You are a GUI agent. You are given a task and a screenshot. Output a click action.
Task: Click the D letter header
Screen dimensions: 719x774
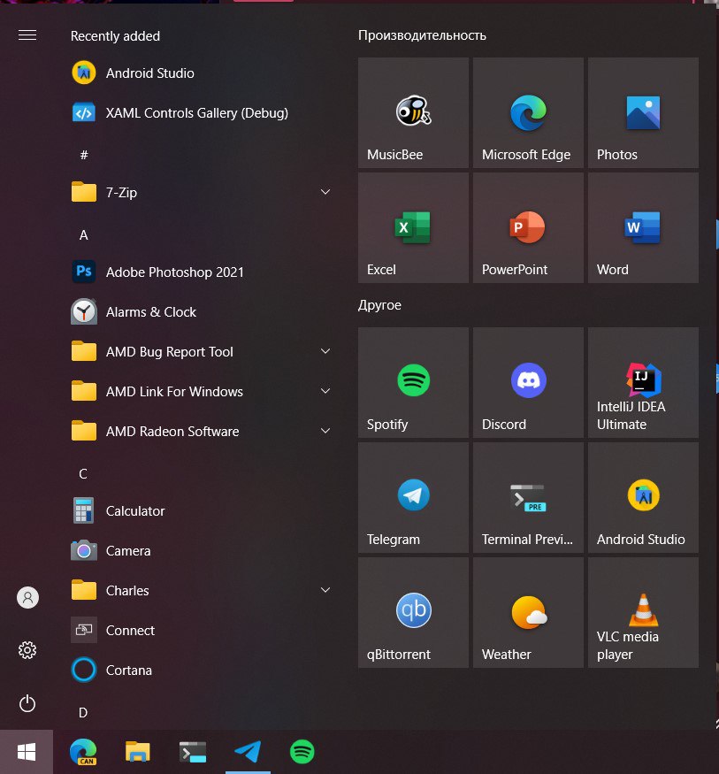[x=83, y=713]
